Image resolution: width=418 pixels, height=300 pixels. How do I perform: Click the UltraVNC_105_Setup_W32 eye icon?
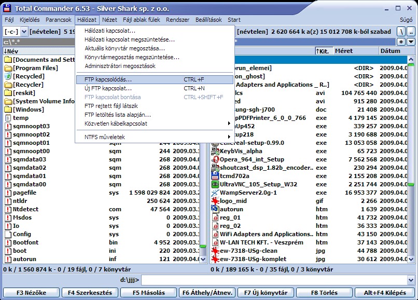click(x=215, y=184)
